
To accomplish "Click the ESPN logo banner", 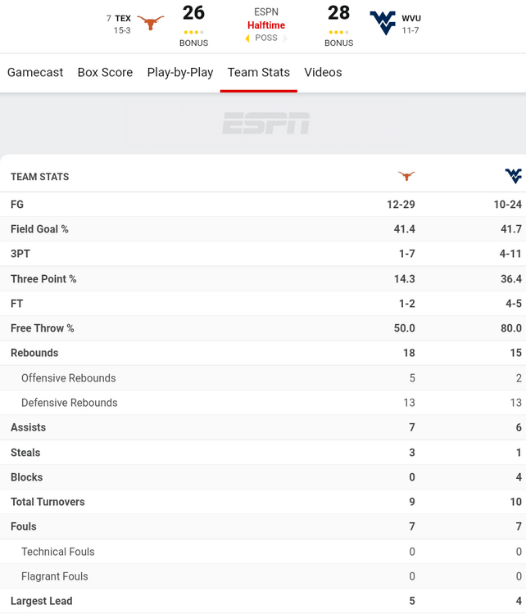I will 265,124.
